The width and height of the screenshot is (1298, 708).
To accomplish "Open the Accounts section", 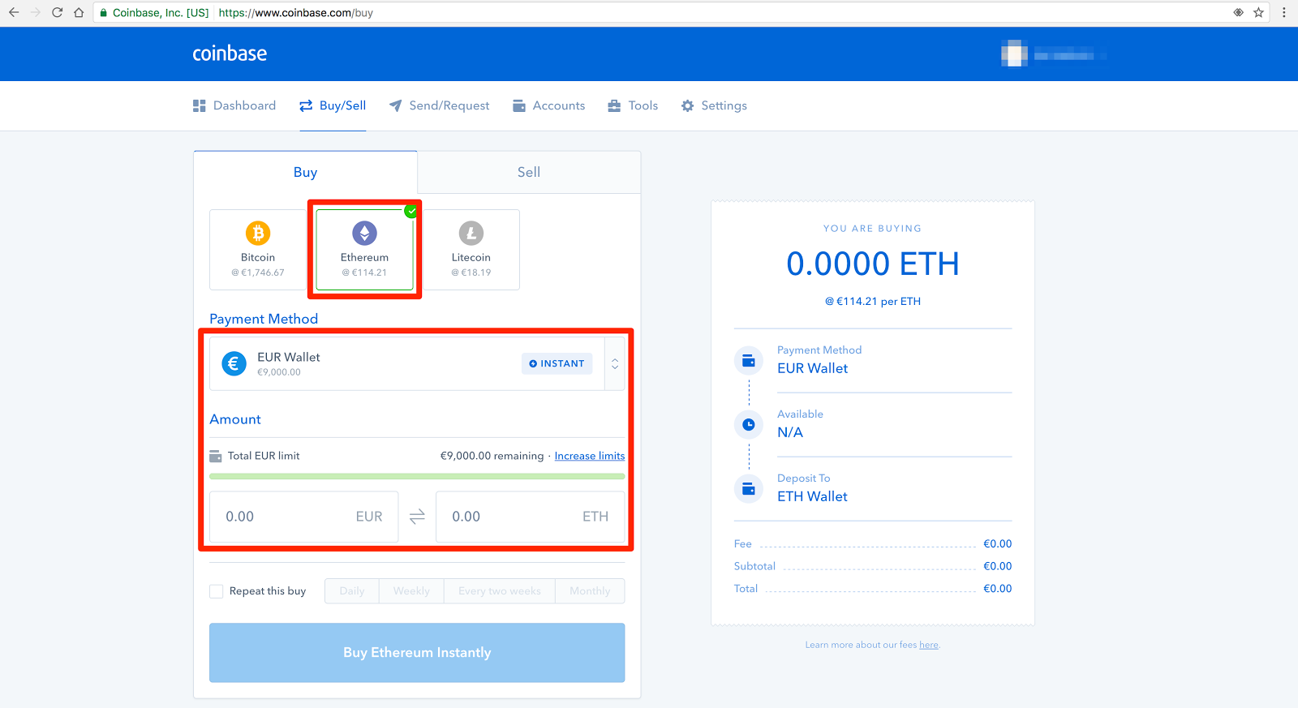I will click(549, 105).
